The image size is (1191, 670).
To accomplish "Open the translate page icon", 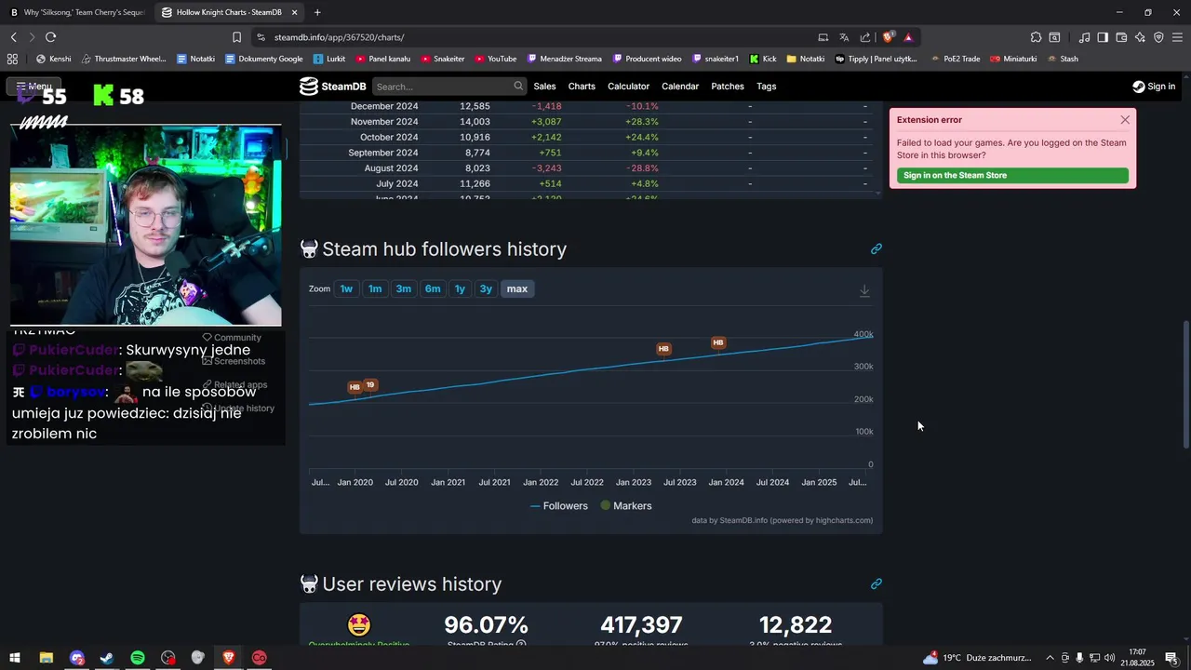I will click(x=844, y=37).
